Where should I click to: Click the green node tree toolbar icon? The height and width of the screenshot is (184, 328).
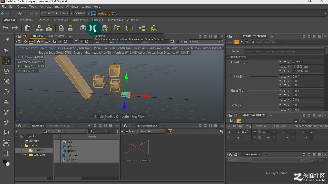142,28
